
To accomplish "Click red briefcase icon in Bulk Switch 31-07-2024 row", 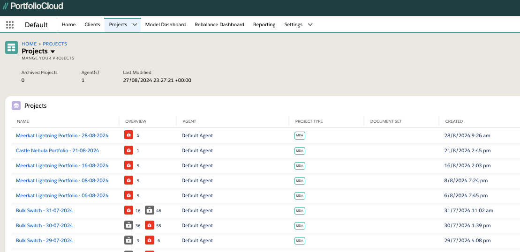I will point(128,210).
